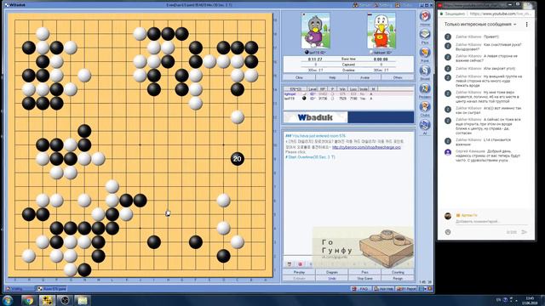Image resolution: width=545 pixels, height=306 pixels.
Task: Click the white player's avatar image
Action: point(381,31)
